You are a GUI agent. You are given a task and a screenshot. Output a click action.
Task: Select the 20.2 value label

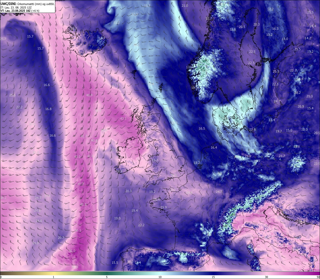[297, 93]
